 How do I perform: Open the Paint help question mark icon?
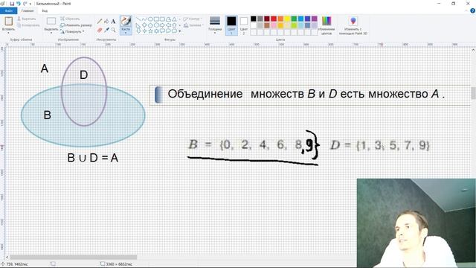pos(473,10)
